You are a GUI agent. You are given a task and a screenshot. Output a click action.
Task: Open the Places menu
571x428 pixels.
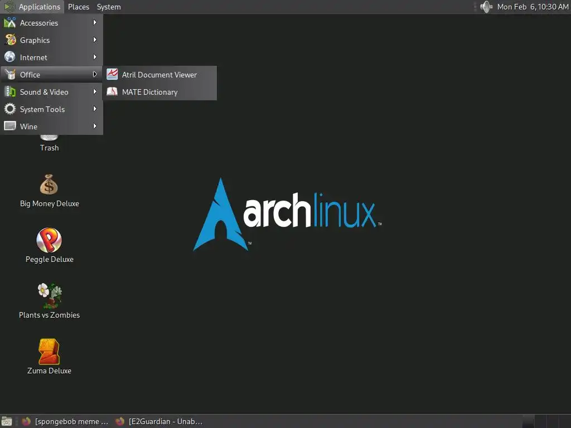coord(79,7)
